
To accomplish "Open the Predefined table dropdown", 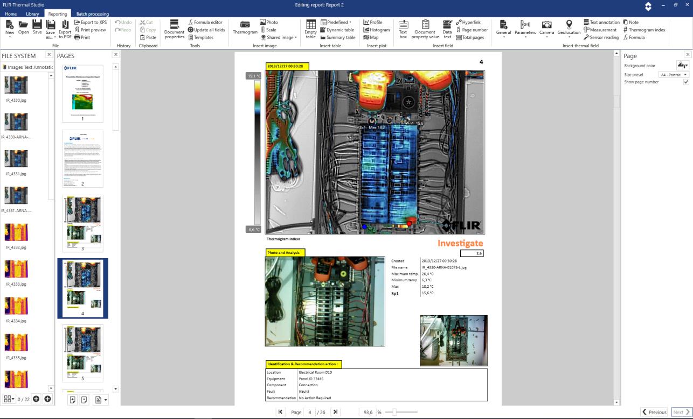I will pyautogui.click(x=336, y=23).
